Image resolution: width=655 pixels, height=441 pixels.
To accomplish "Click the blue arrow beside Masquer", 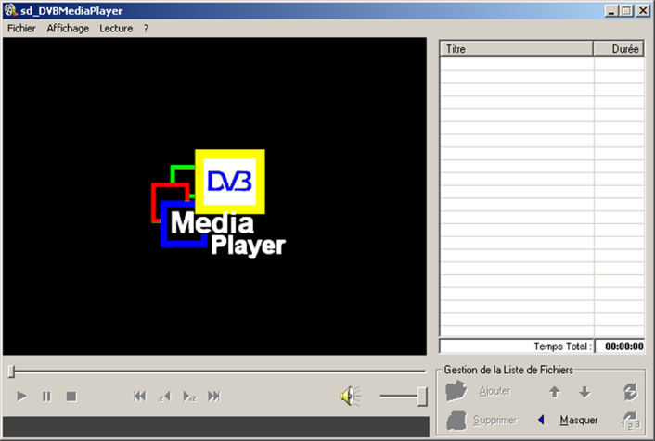I will tap(541, 420).
